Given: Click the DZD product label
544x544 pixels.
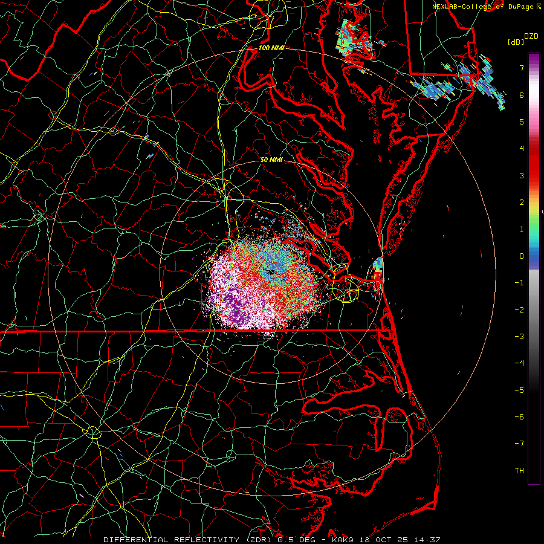Looking at the screenshot, I should tap(531, 36).
